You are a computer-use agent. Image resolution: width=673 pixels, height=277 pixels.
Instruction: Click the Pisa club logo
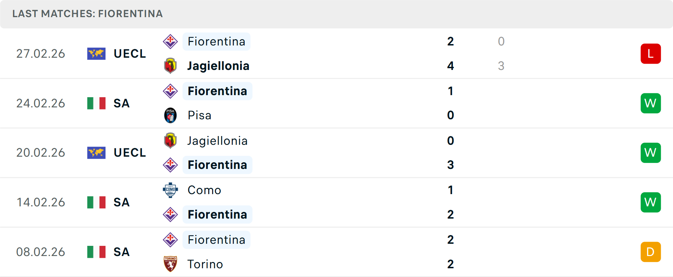tap(170, 115)
